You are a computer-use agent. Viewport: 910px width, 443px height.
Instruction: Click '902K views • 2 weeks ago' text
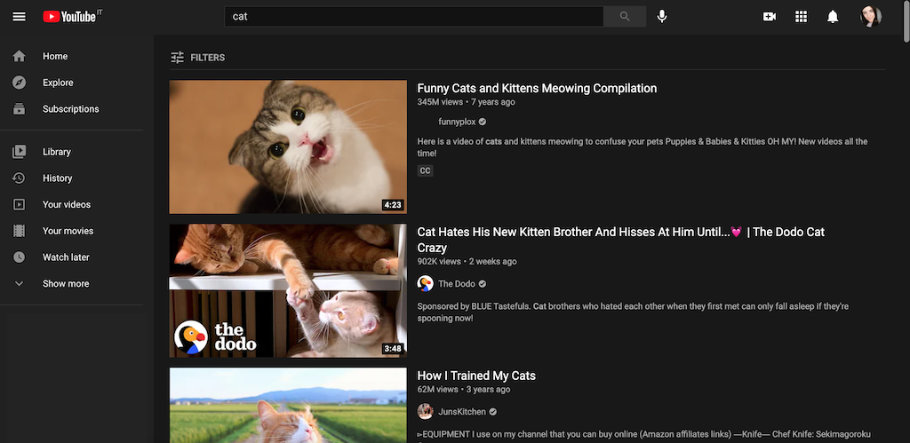467,262
